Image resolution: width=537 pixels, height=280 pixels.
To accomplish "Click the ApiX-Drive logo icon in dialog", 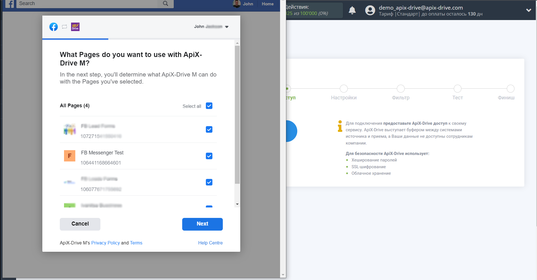I will point(75,27).
